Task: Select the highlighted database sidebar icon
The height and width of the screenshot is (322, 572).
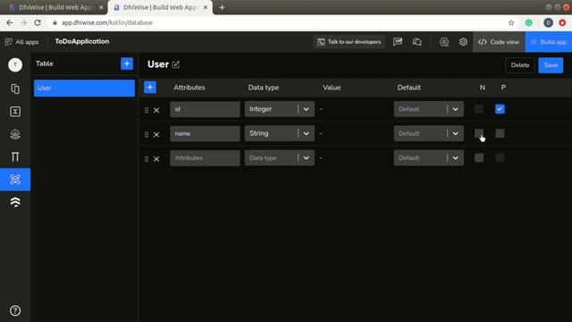Action: pyautogui.click(x=15, y=180)
